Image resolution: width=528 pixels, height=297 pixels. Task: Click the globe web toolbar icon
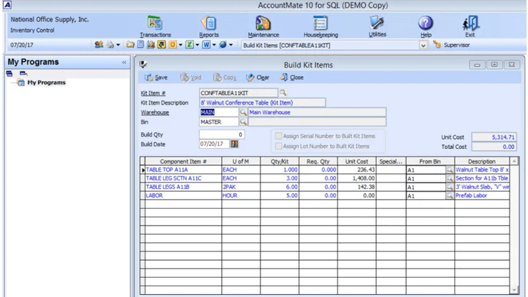coord(223,44)
